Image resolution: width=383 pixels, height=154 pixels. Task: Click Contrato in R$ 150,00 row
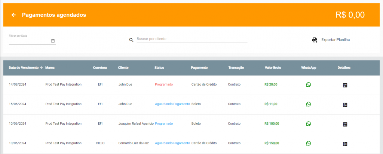point(234,143)
